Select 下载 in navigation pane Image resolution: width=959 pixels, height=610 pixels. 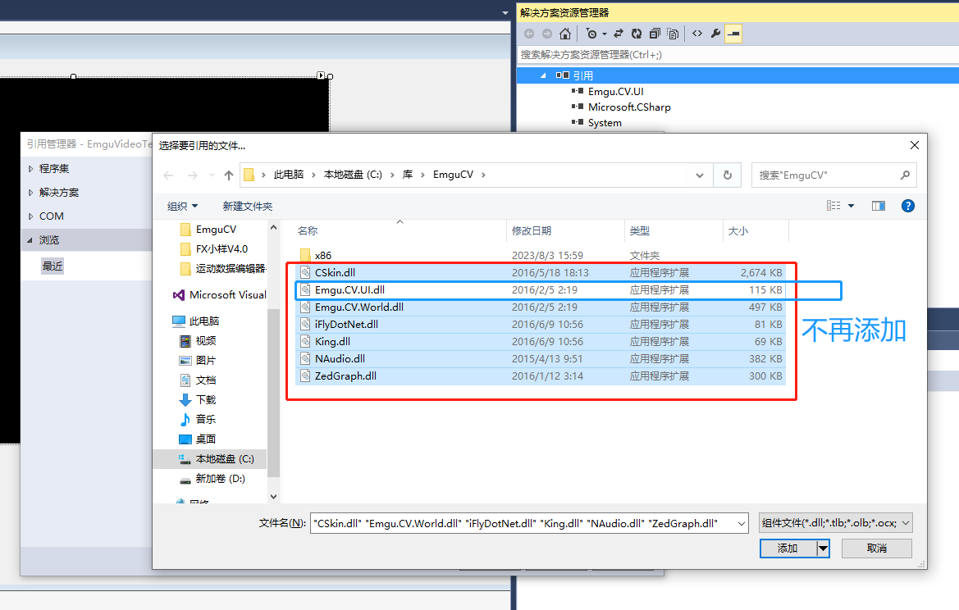[205, 400]
